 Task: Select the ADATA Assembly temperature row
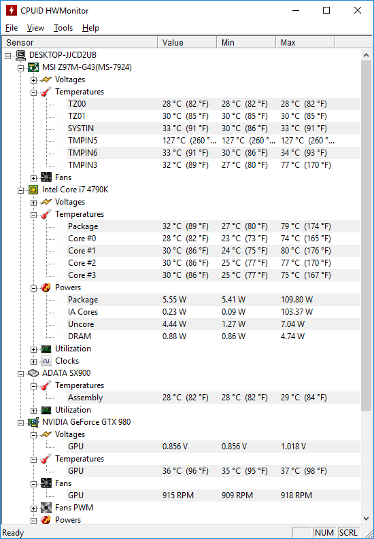click(x=213, y=398)
